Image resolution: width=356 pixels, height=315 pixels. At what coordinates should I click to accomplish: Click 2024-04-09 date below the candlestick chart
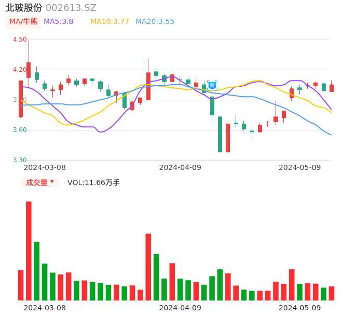(x=180, y=167)
